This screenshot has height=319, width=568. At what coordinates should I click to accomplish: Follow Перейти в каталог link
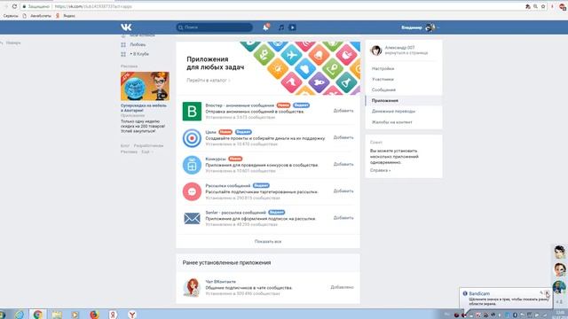point(208,81)
